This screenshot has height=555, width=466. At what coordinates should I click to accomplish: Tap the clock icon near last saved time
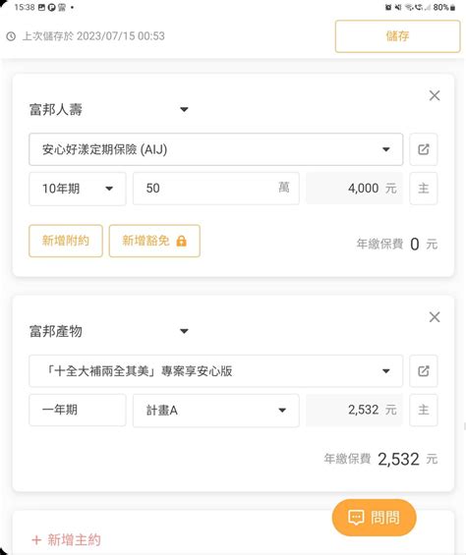coord(11,36)
